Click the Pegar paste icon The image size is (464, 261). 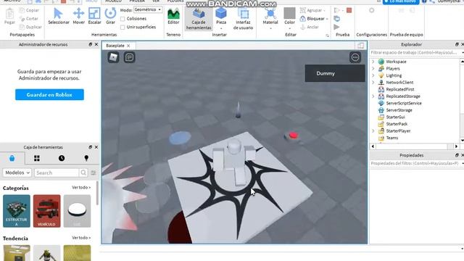pyautogui.click(x=9, y=16)
